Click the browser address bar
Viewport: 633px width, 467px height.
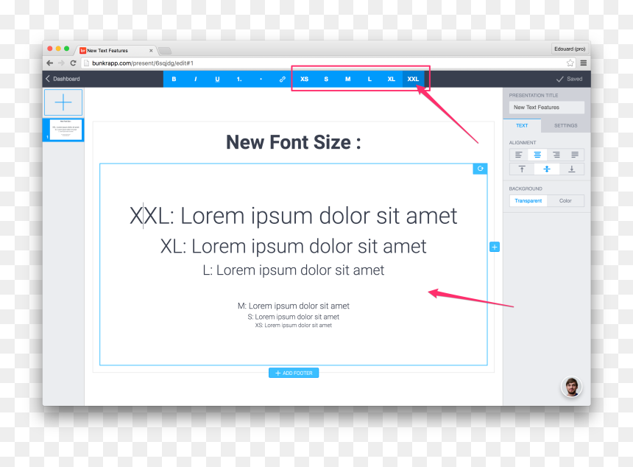pyautogui.click(x=328, y=63)
